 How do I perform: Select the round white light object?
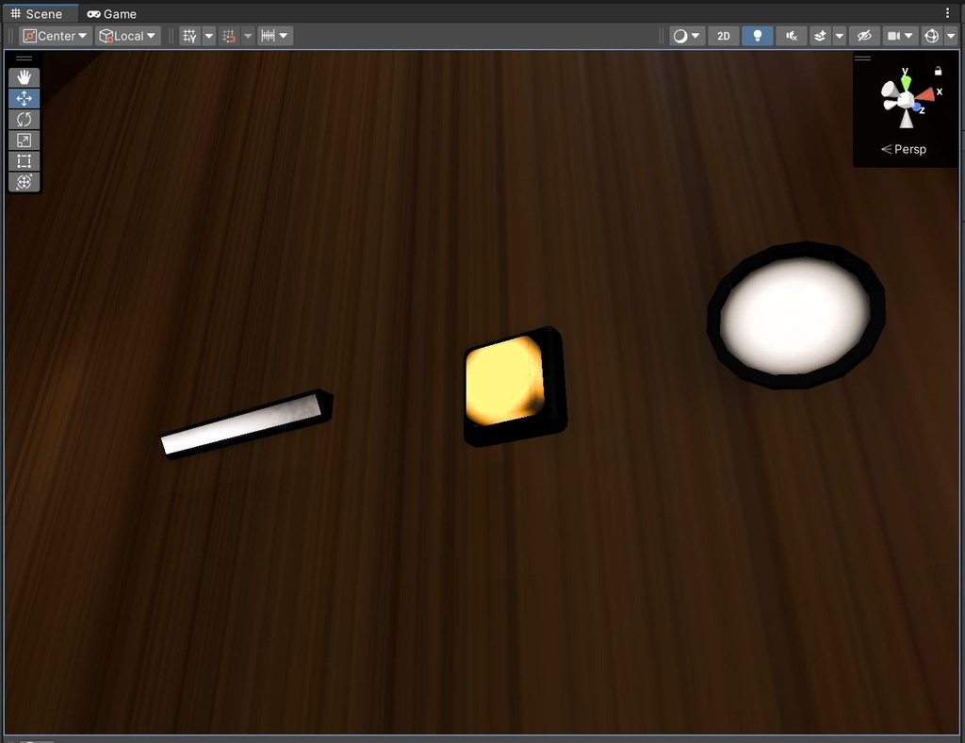click(795, 315)
